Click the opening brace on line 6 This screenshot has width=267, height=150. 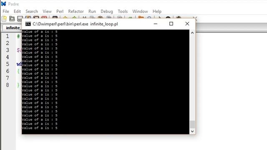[18, 71]
